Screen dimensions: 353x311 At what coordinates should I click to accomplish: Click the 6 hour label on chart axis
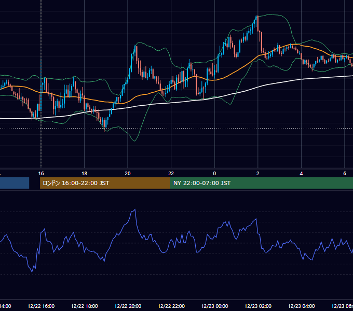345,174
